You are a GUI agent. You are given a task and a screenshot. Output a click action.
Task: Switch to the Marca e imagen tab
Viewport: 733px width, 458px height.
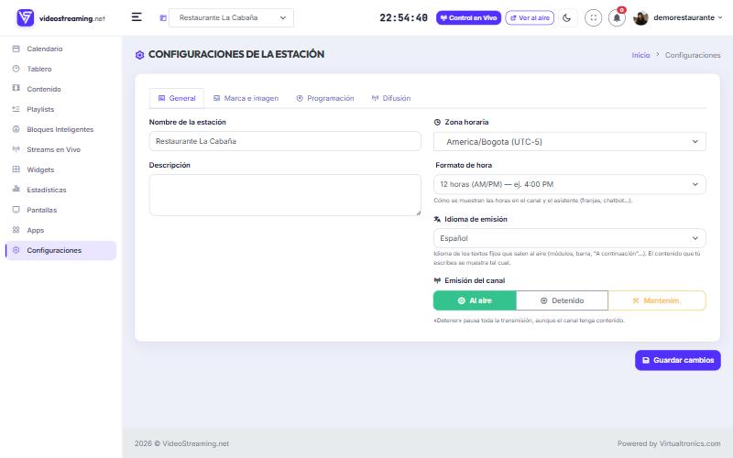(x=246, y=98)
